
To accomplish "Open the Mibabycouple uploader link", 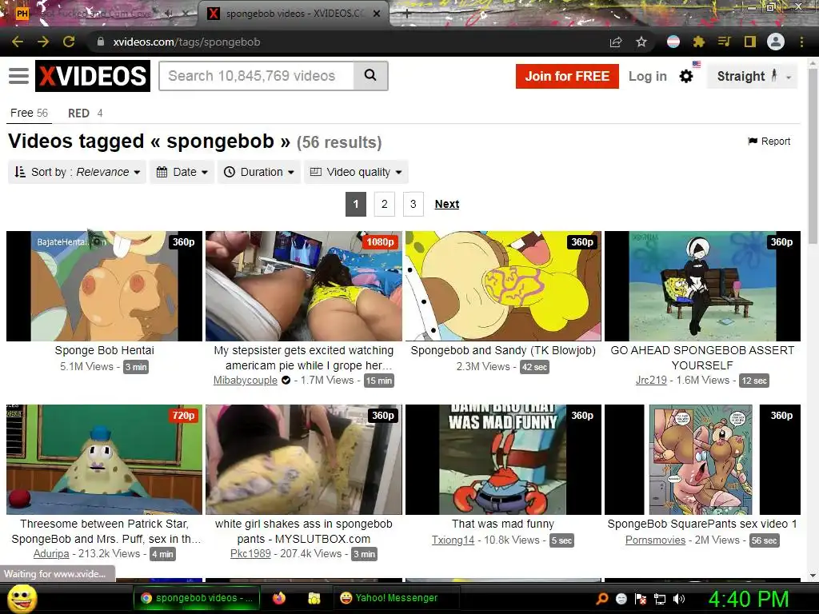I will (x=246, y=380).
